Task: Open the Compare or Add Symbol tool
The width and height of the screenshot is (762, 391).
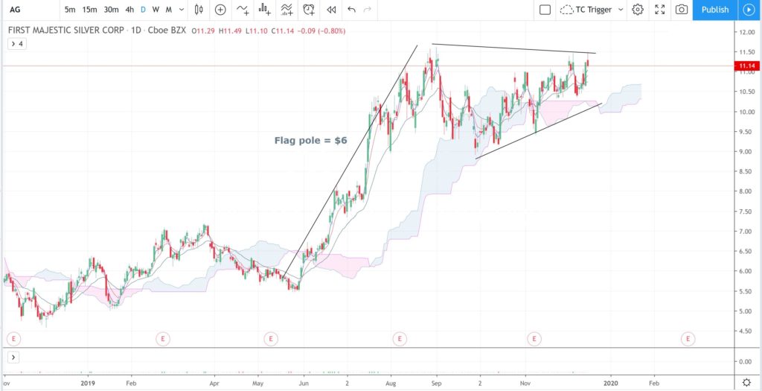Action: [220, 9]
